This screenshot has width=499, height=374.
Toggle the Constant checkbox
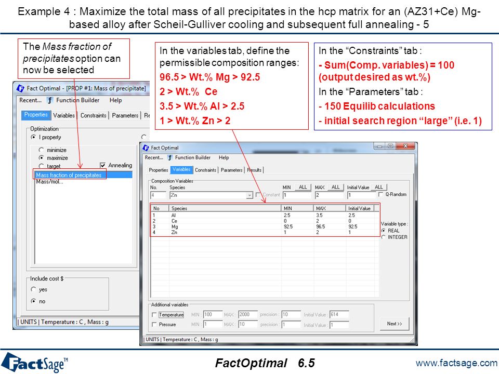258,195
